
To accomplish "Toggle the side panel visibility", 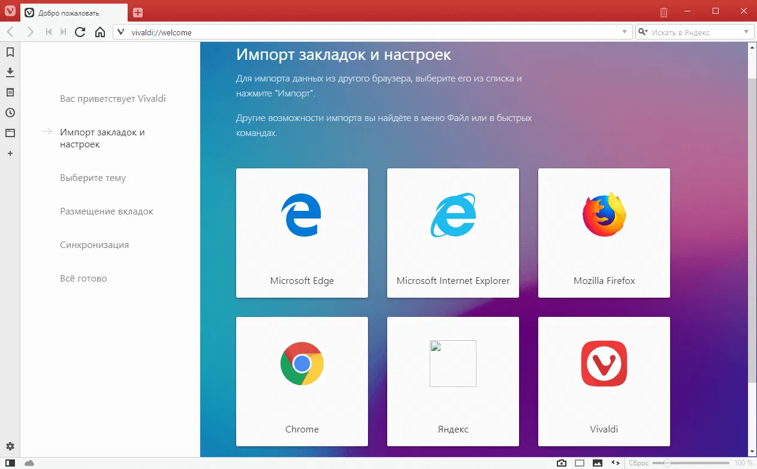I will point(10,463).
